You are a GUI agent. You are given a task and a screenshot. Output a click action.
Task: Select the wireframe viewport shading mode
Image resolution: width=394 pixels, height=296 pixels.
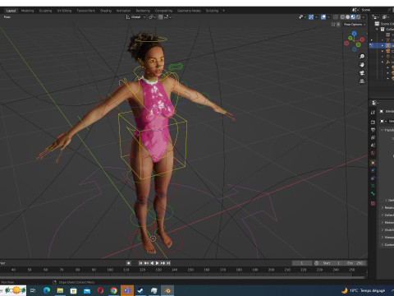(342, 17)
